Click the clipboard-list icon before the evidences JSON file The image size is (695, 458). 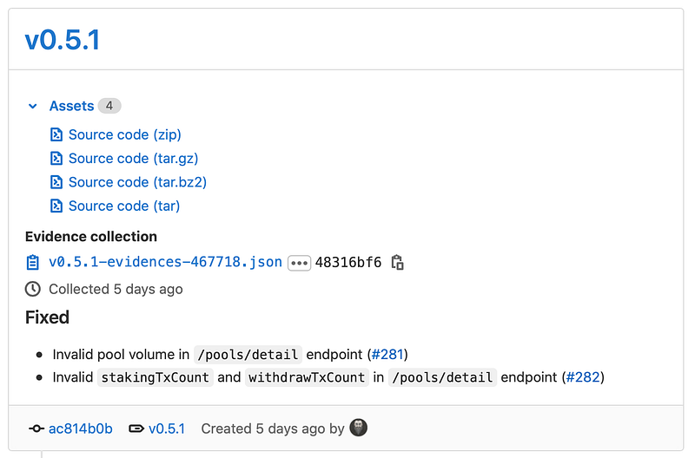coord(33,262)
